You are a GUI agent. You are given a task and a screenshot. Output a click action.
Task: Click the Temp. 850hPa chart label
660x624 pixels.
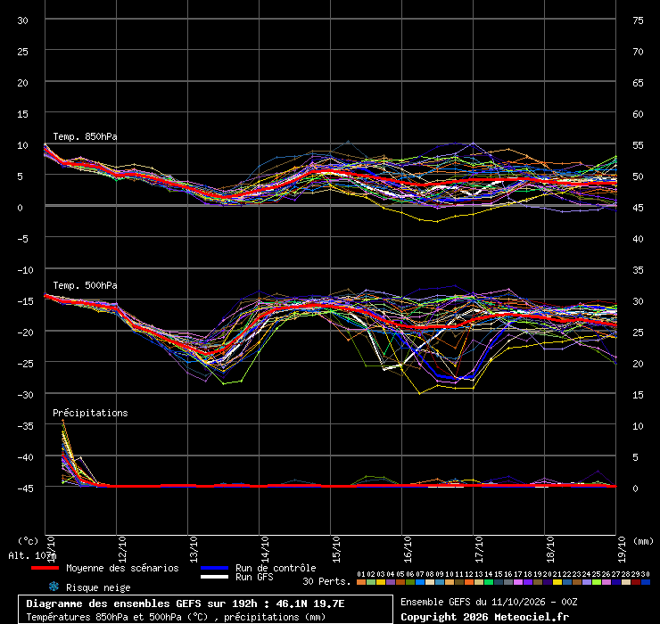(x=85, y=136)
